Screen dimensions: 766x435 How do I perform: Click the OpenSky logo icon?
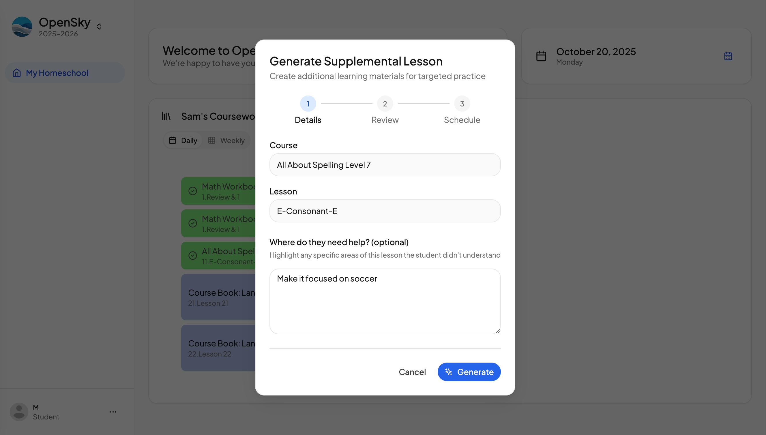(22, 27)
